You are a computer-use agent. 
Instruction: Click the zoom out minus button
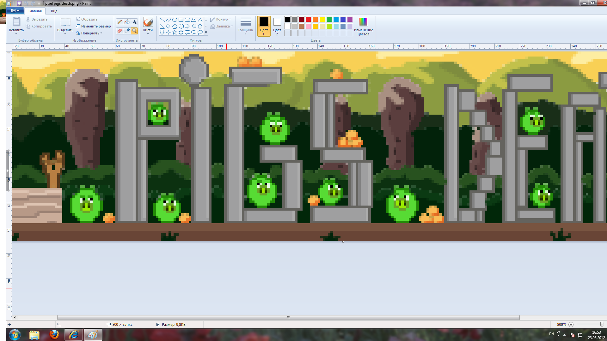pyautogui.click(x=571, y=324)
